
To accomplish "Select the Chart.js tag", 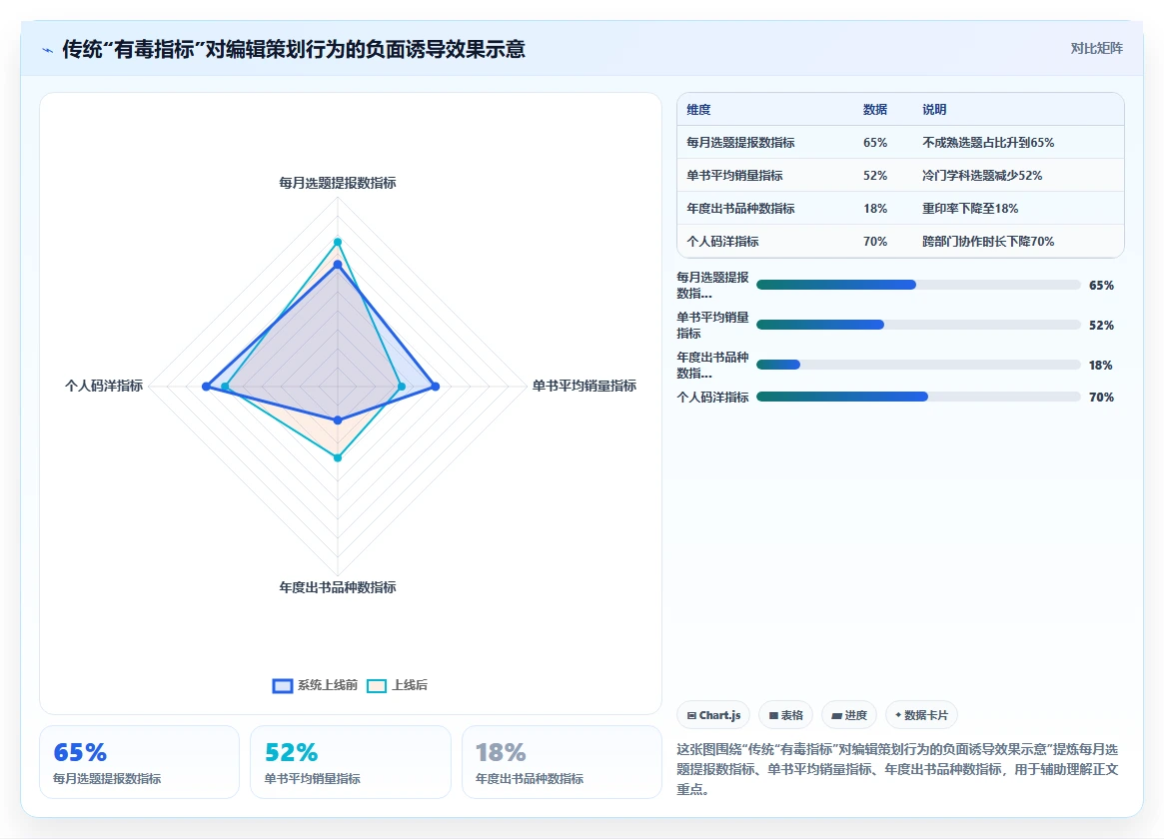I will click(x=713, y=715).
